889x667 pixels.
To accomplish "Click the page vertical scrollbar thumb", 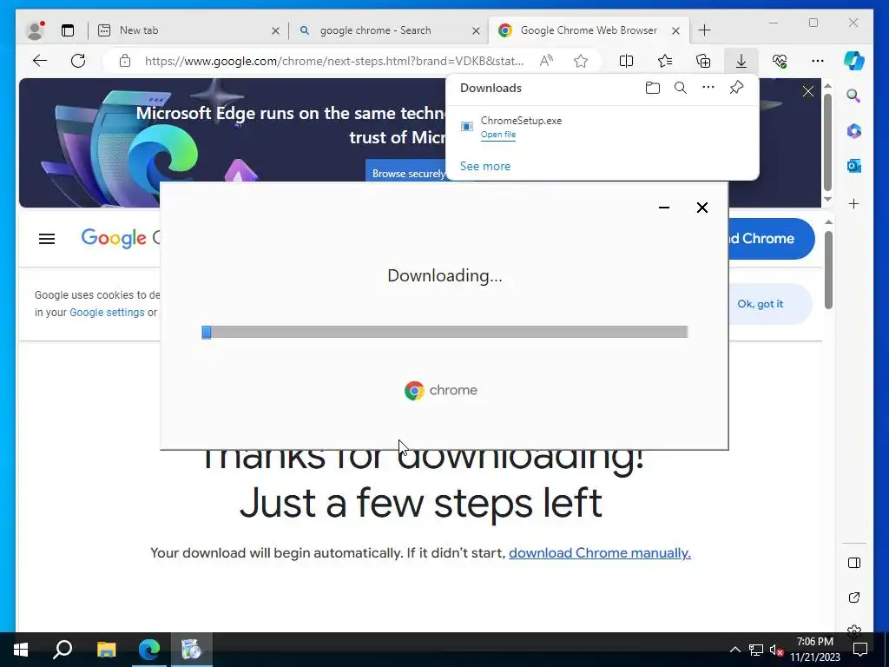I will 828,270.
